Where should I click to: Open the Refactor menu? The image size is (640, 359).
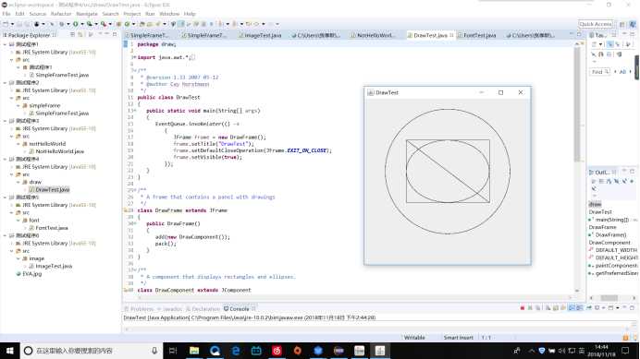pyautogui.click(x=61, y=14)
